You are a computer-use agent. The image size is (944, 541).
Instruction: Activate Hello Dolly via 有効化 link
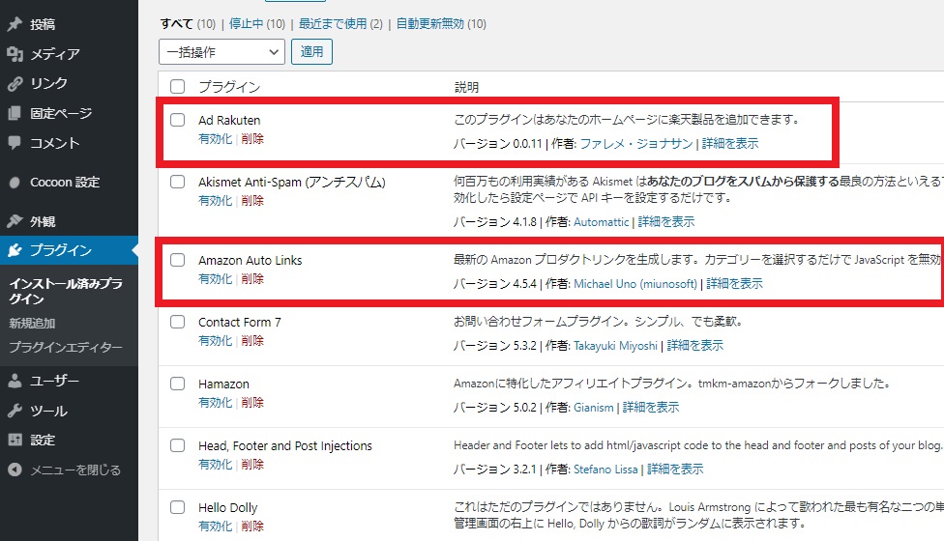[x=215, y=527]
